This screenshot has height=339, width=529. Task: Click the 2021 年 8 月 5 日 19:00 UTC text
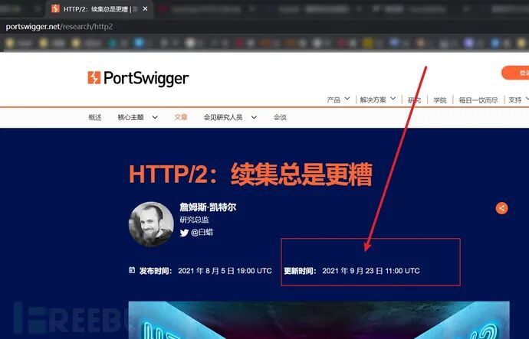pyautogui.click(x=225, y=271)
